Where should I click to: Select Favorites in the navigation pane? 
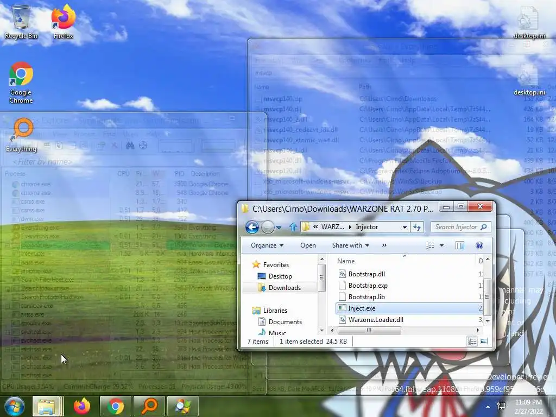pyautogui.click(x=275, y=265)
